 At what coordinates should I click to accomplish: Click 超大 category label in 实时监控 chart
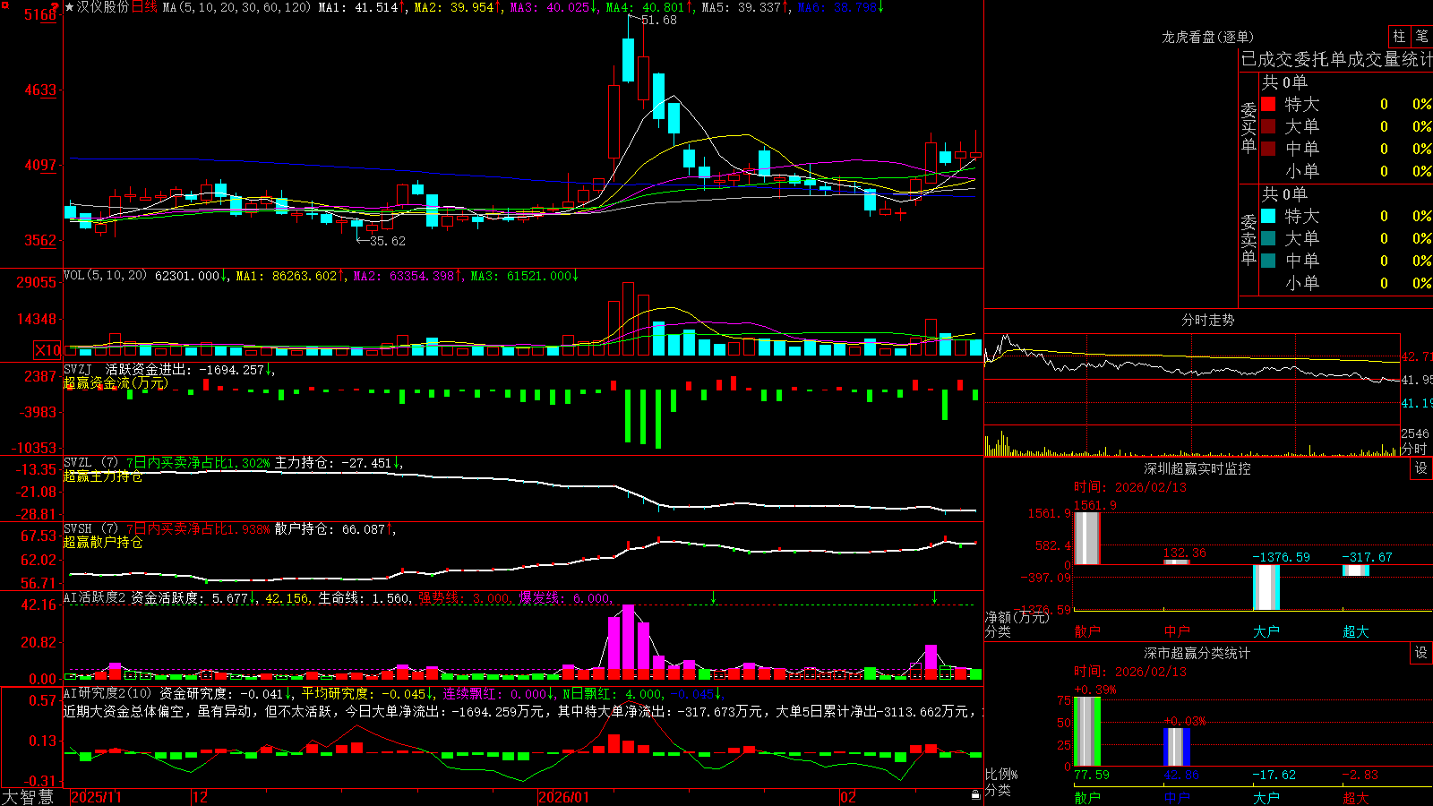[1356, 631]
